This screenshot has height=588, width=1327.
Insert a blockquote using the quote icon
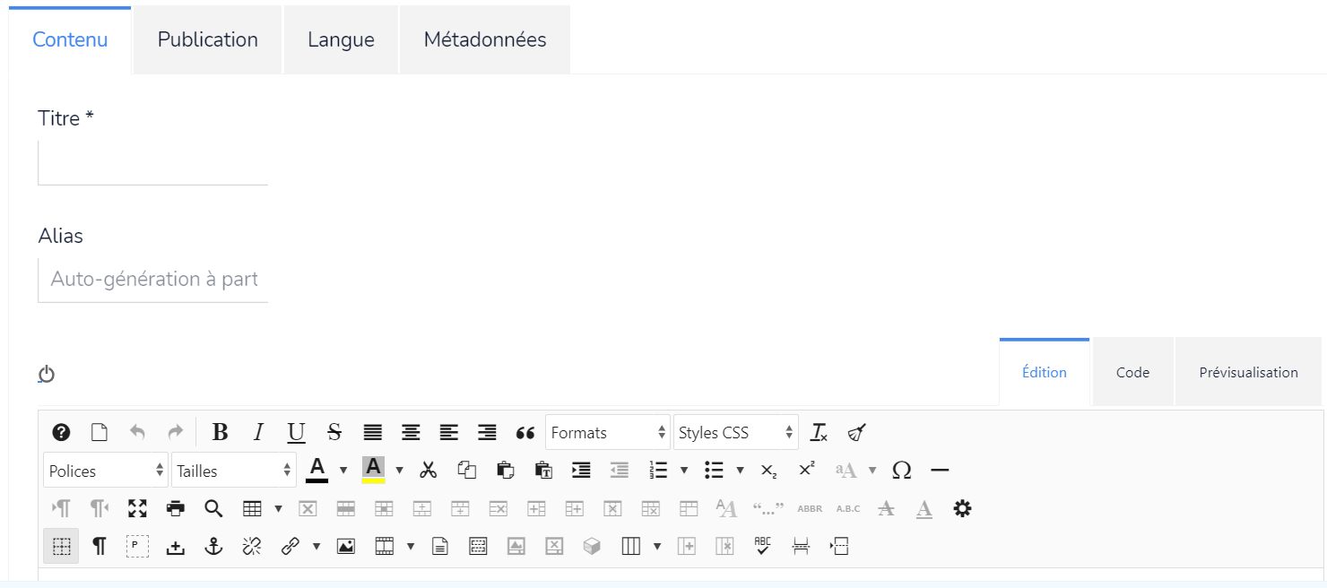[x=525, y=433]
